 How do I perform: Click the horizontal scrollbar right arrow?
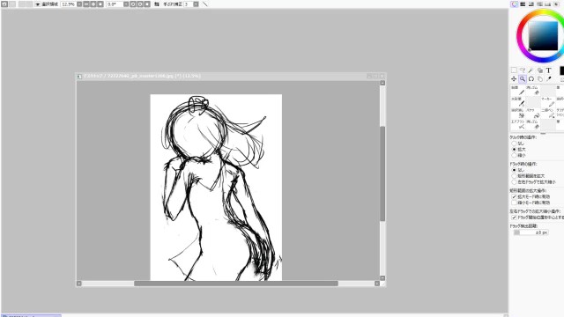pyautogui.click(x=377, y=284)
